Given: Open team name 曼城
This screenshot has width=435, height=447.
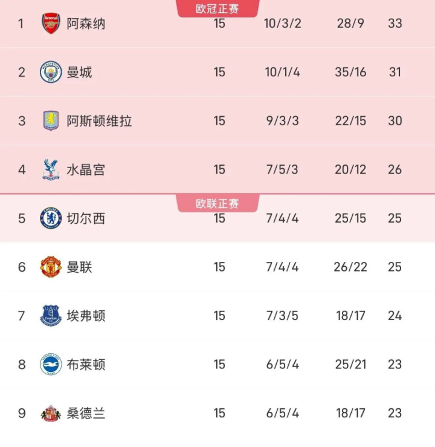Looking at the screenshot, I should 79,72.
